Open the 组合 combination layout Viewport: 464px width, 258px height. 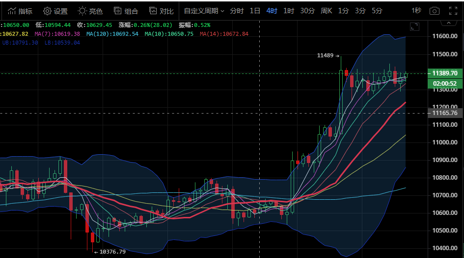125,11
